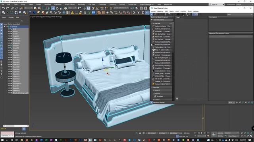Collapse the Materials group in browser
This screenshot has height=142, width=254.
152,87
